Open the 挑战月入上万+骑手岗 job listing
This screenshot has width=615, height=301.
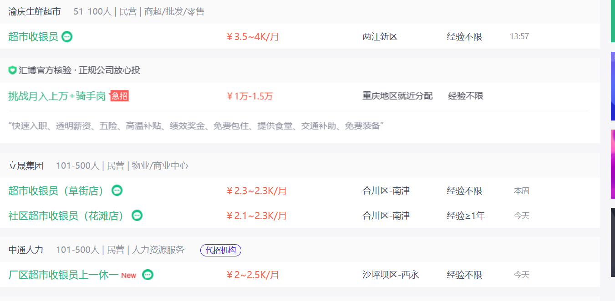(57, 96)
